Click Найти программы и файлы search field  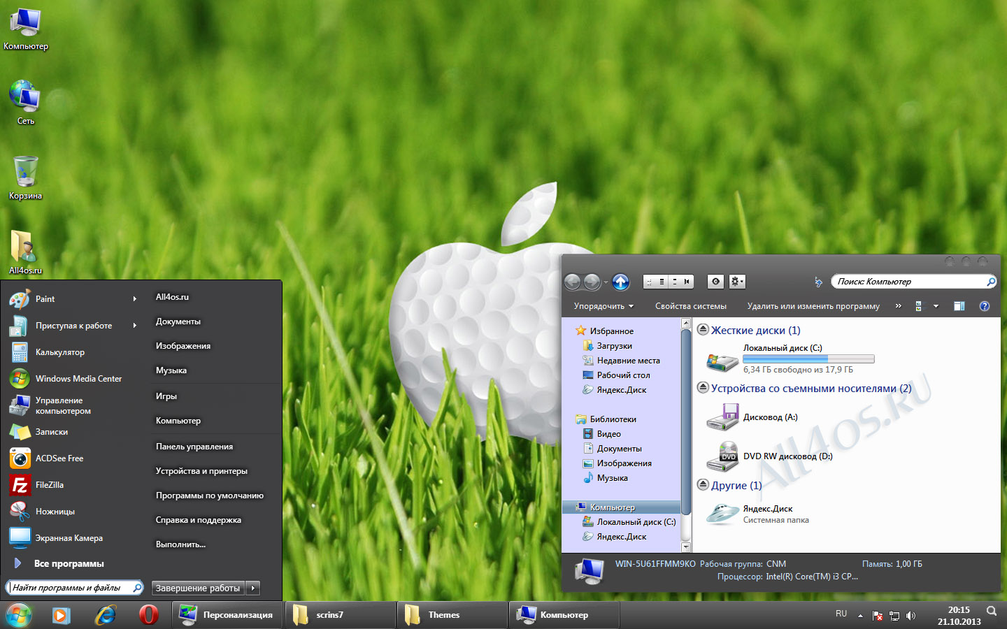74,588
